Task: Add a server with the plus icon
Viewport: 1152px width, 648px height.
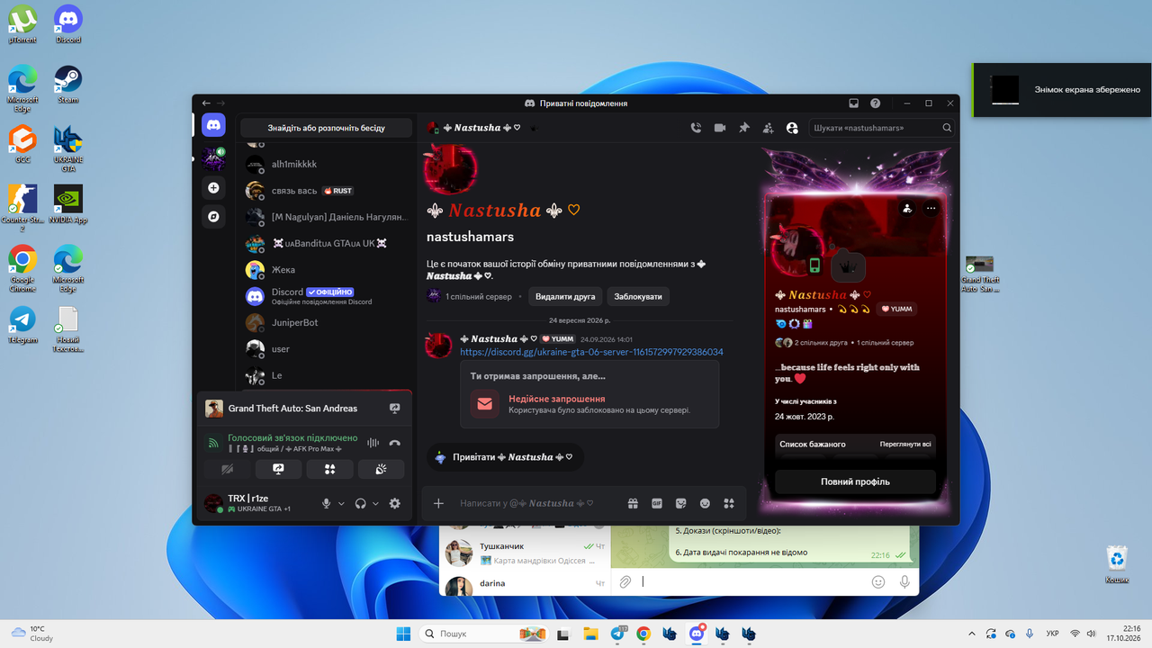Action: 213,188
